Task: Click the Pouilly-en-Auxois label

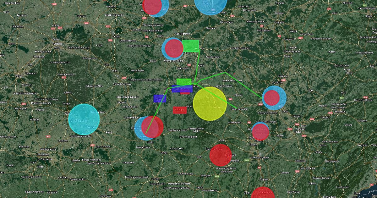Action: pyautogui.click(x=239, y=109)
